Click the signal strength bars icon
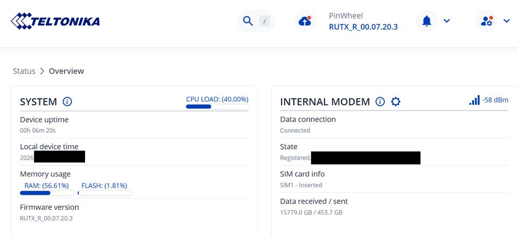Image resolution: width=517 pixels, height=236 pixels. [474, 100]
